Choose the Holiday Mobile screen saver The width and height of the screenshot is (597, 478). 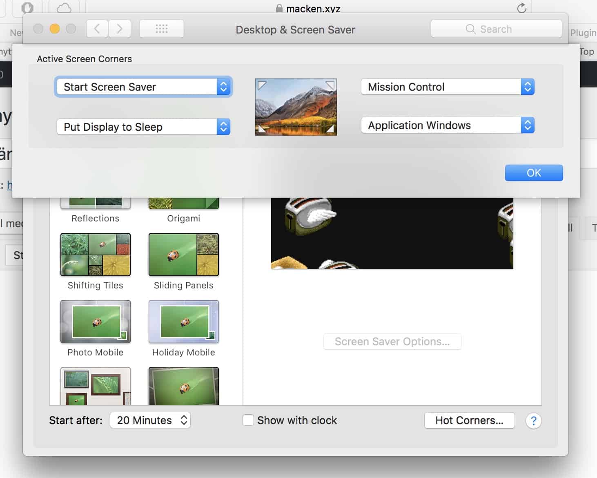click(184, 322)
